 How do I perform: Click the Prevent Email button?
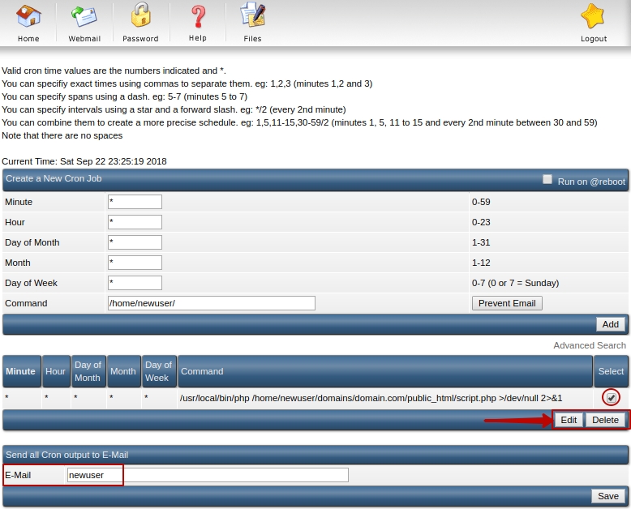coord(506,303)
